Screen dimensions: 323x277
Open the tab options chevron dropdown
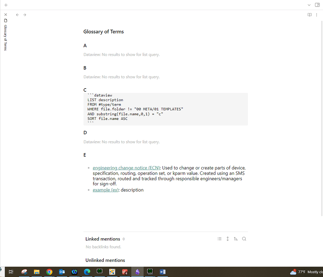(309, 5)
